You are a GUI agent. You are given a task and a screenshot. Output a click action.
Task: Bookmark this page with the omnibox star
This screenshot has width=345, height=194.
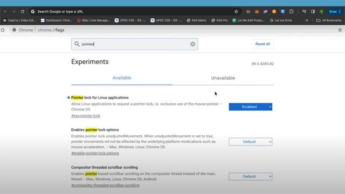[236, 11]
